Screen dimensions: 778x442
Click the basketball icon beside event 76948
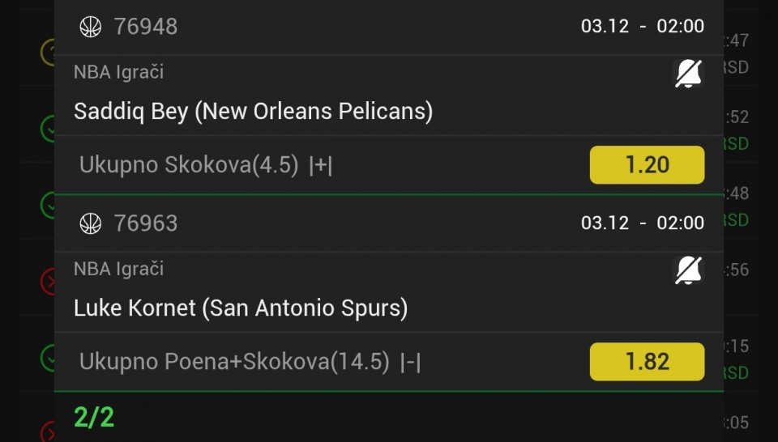[90, 27]
